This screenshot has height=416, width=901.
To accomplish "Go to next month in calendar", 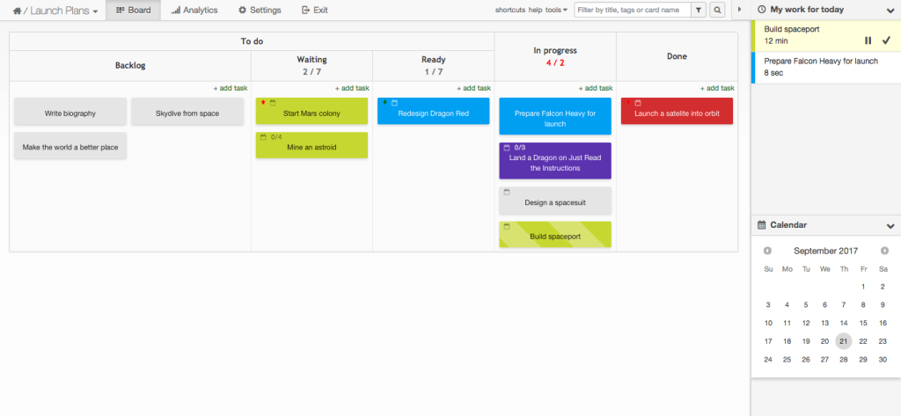I will coord(884,251).
